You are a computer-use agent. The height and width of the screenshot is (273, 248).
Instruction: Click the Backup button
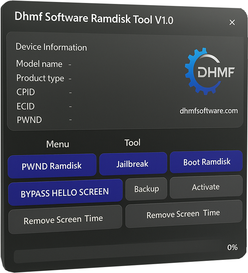point(146,189)
